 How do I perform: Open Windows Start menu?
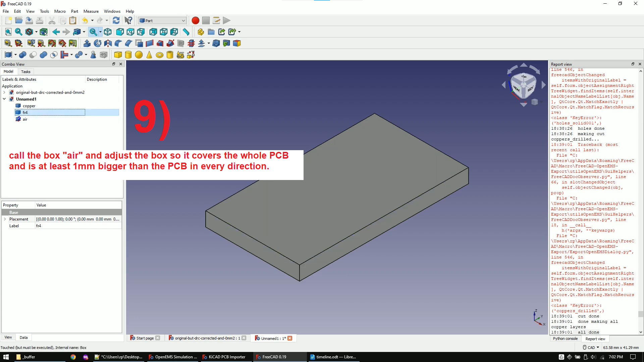coord(6,357)
